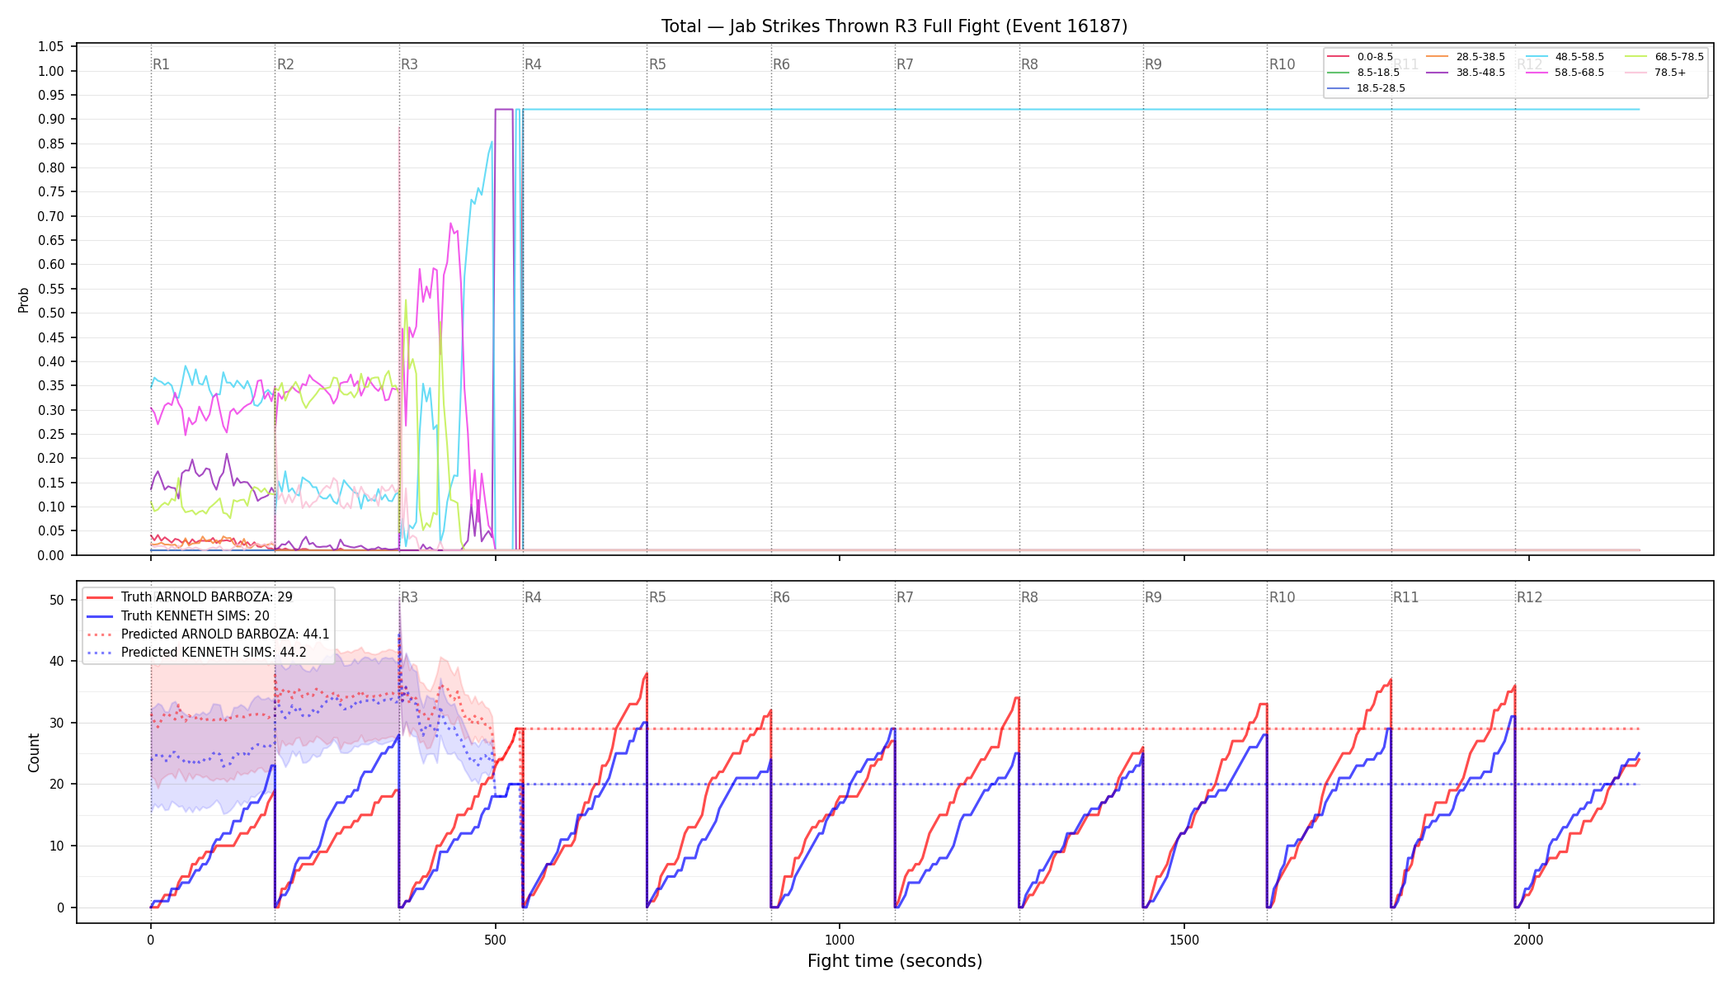Click the Predicted ARNOLD BARBOZA: 44.1 legend entry

tap(208, 634)
